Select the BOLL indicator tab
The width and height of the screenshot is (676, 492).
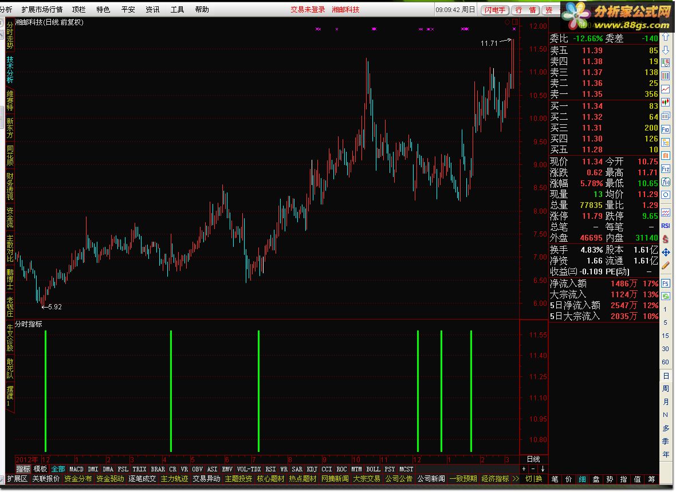click(x=373, y=469)
